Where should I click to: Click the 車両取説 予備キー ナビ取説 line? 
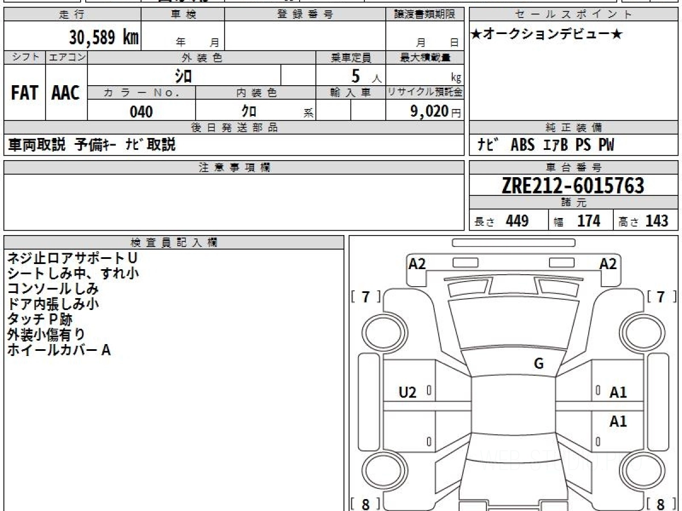coord(92,145)
